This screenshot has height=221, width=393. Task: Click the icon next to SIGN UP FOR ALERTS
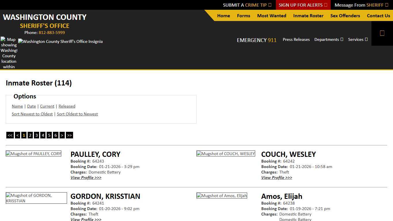point(325,5)
